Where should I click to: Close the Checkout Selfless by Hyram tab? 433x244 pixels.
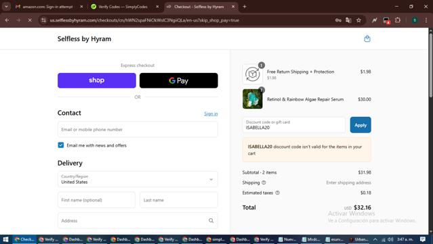pyautogui.click(x=233, y=7)
